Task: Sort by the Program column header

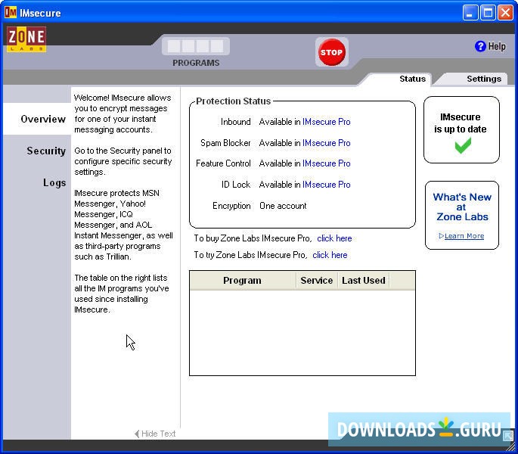Action: (x=243, y=281)
